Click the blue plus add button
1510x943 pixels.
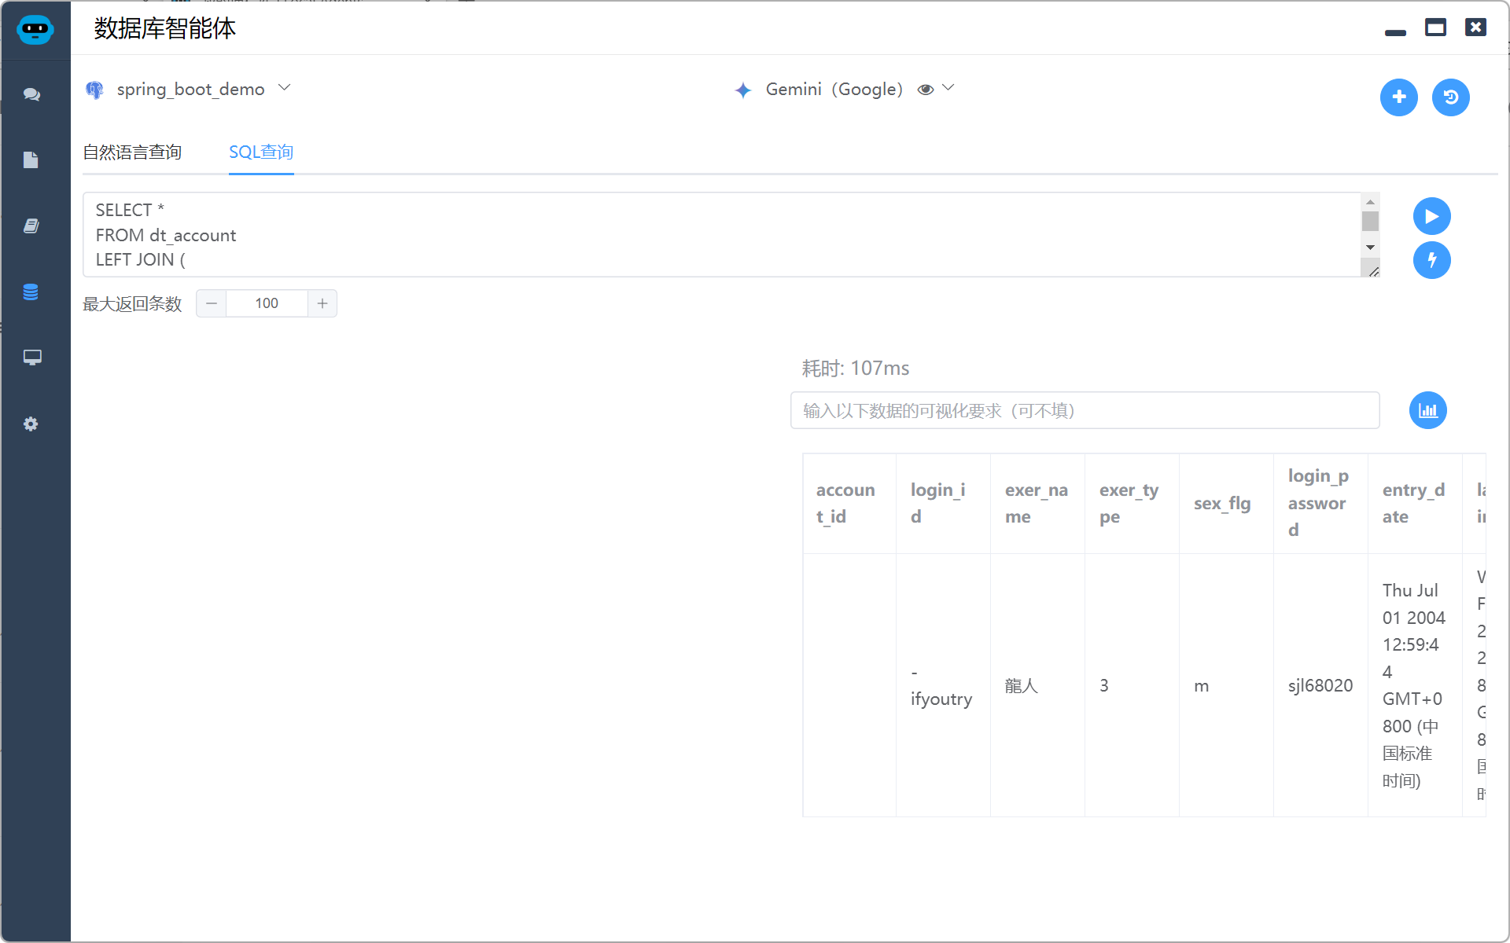point(1398,97)
